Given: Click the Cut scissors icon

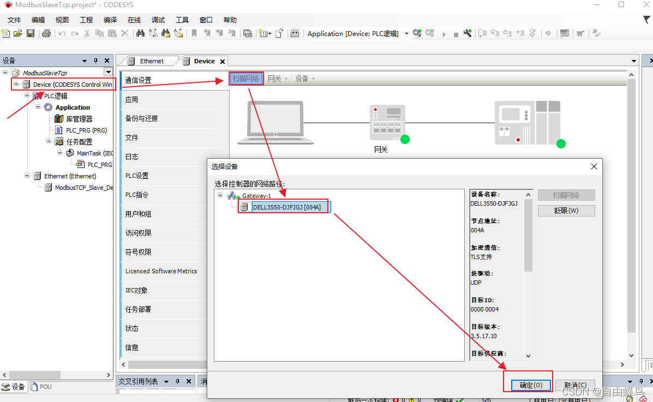Looking at the screenshot, I should coord(87,33).
